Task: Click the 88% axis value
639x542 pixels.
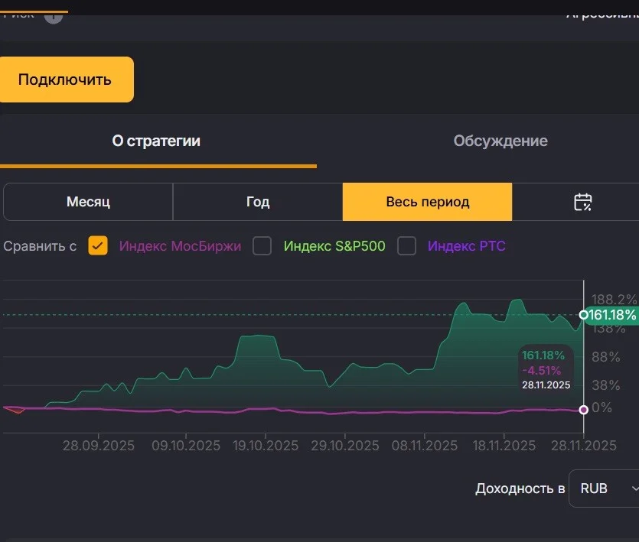Action: (x=606, y=357)
